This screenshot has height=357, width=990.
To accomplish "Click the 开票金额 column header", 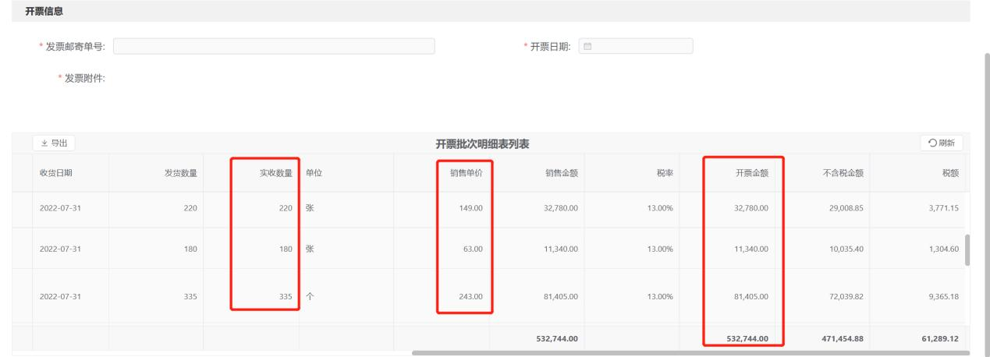I will pos(752,173).
